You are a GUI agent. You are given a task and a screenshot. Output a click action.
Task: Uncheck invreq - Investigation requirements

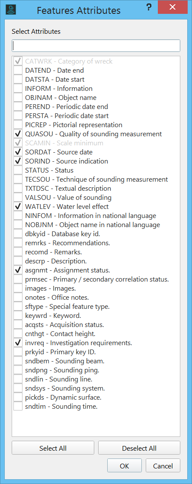coord(18,343)
